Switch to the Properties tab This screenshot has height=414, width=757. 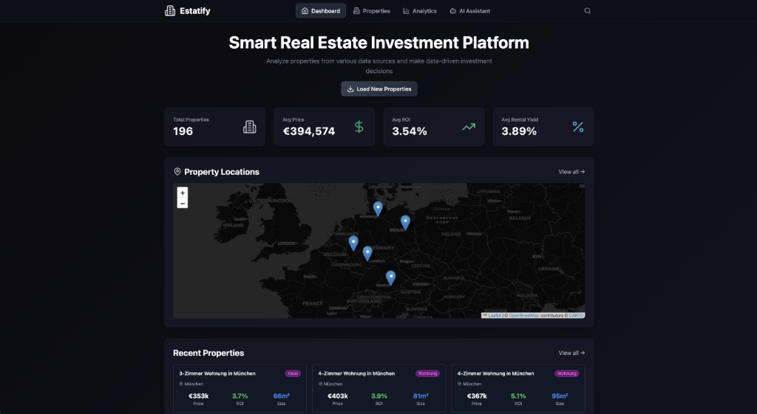371,10
